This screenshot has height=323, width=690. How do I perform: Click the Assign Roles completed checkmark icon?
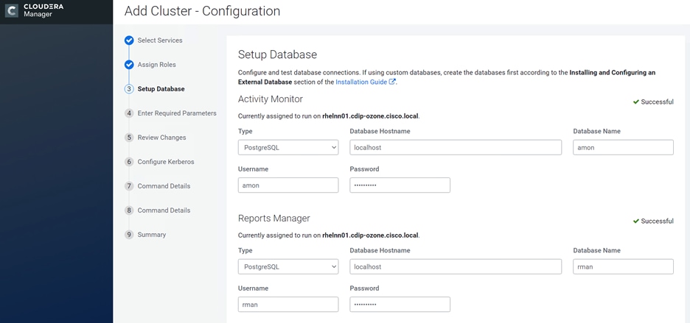[129, 65]
